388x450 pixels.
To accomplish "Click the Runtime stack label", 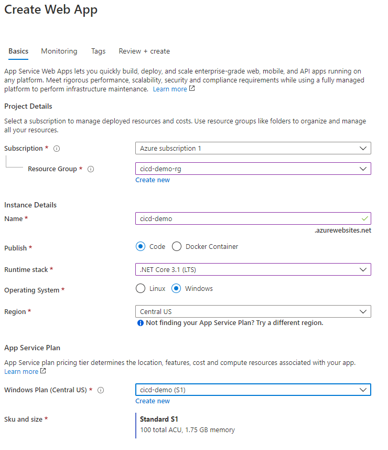I will point(26,270).
